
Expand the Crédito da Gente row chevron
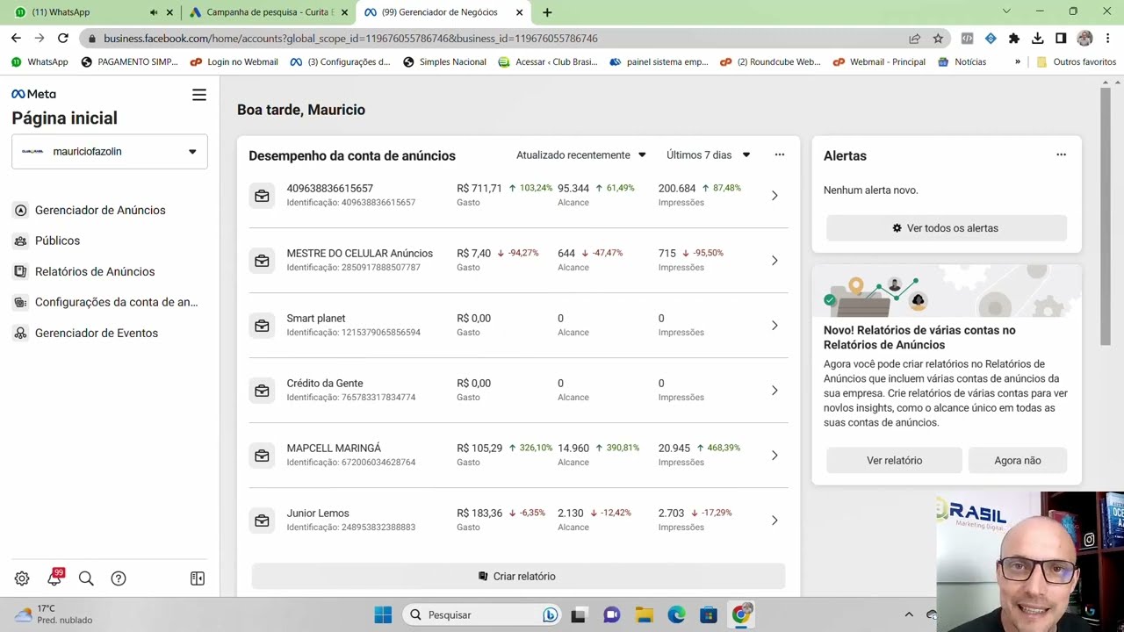775,391
